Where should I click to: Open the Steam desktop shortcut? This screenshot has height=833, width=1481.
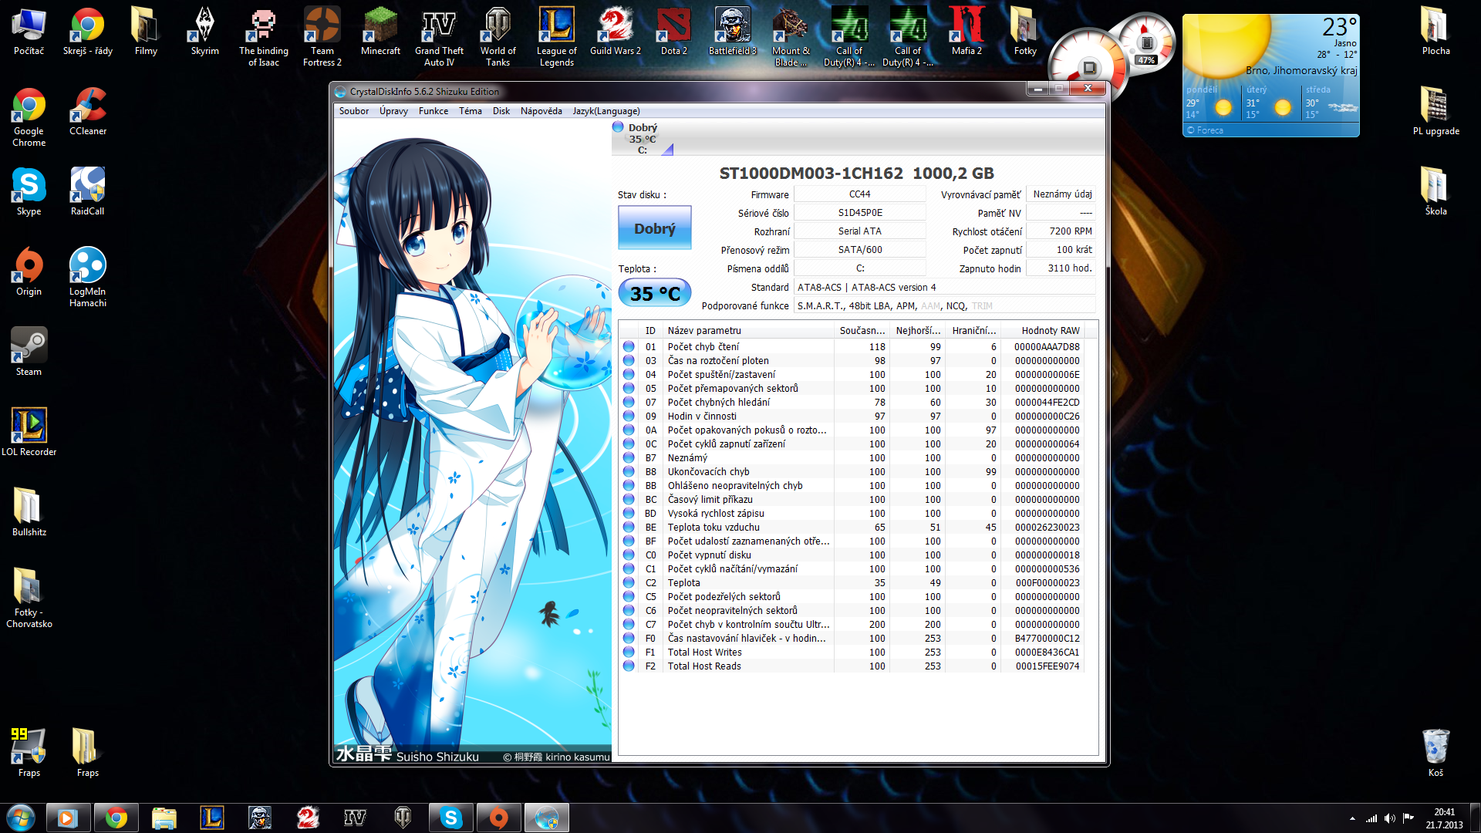coord(29,352)
